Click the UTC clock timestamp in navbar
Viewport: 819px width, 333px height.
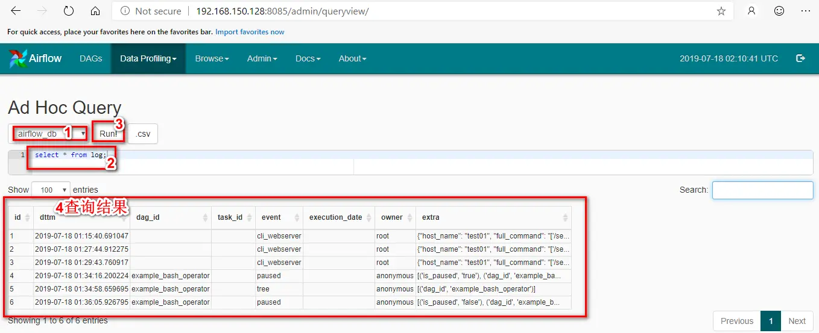coord(729,58)
